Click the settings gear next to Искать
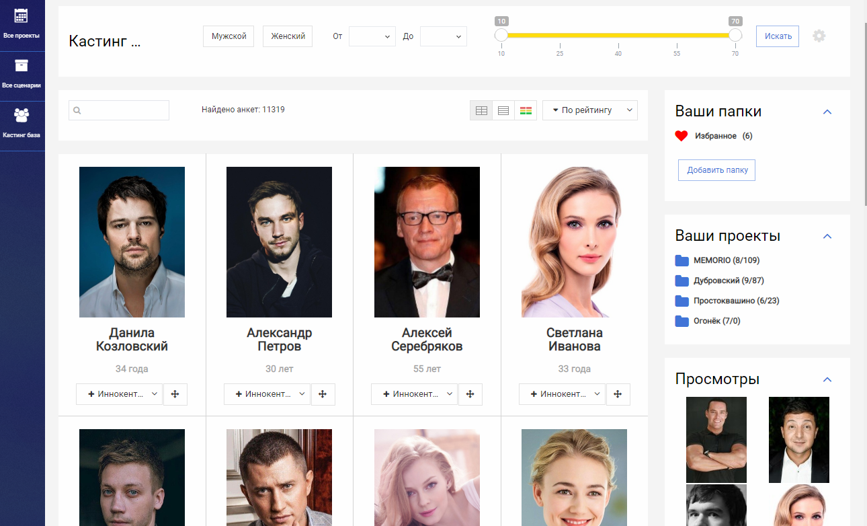Viewport: 867px width, 526px height. click(819, 36)
